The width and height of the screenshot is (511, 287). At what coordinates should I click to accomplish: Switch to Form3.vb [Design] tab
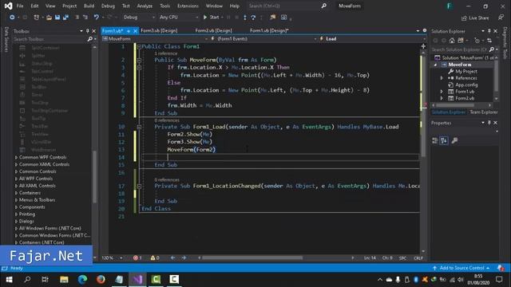(x=159, y=30)
